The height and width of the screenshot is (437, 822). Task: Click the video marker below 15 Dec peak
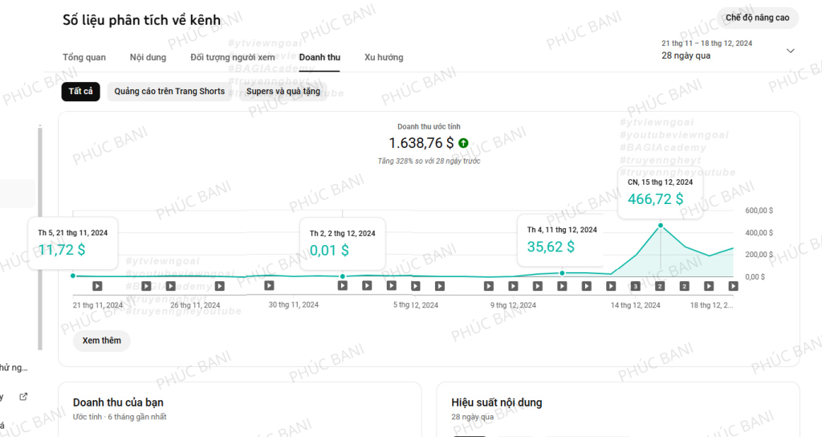tap(660, 286)
